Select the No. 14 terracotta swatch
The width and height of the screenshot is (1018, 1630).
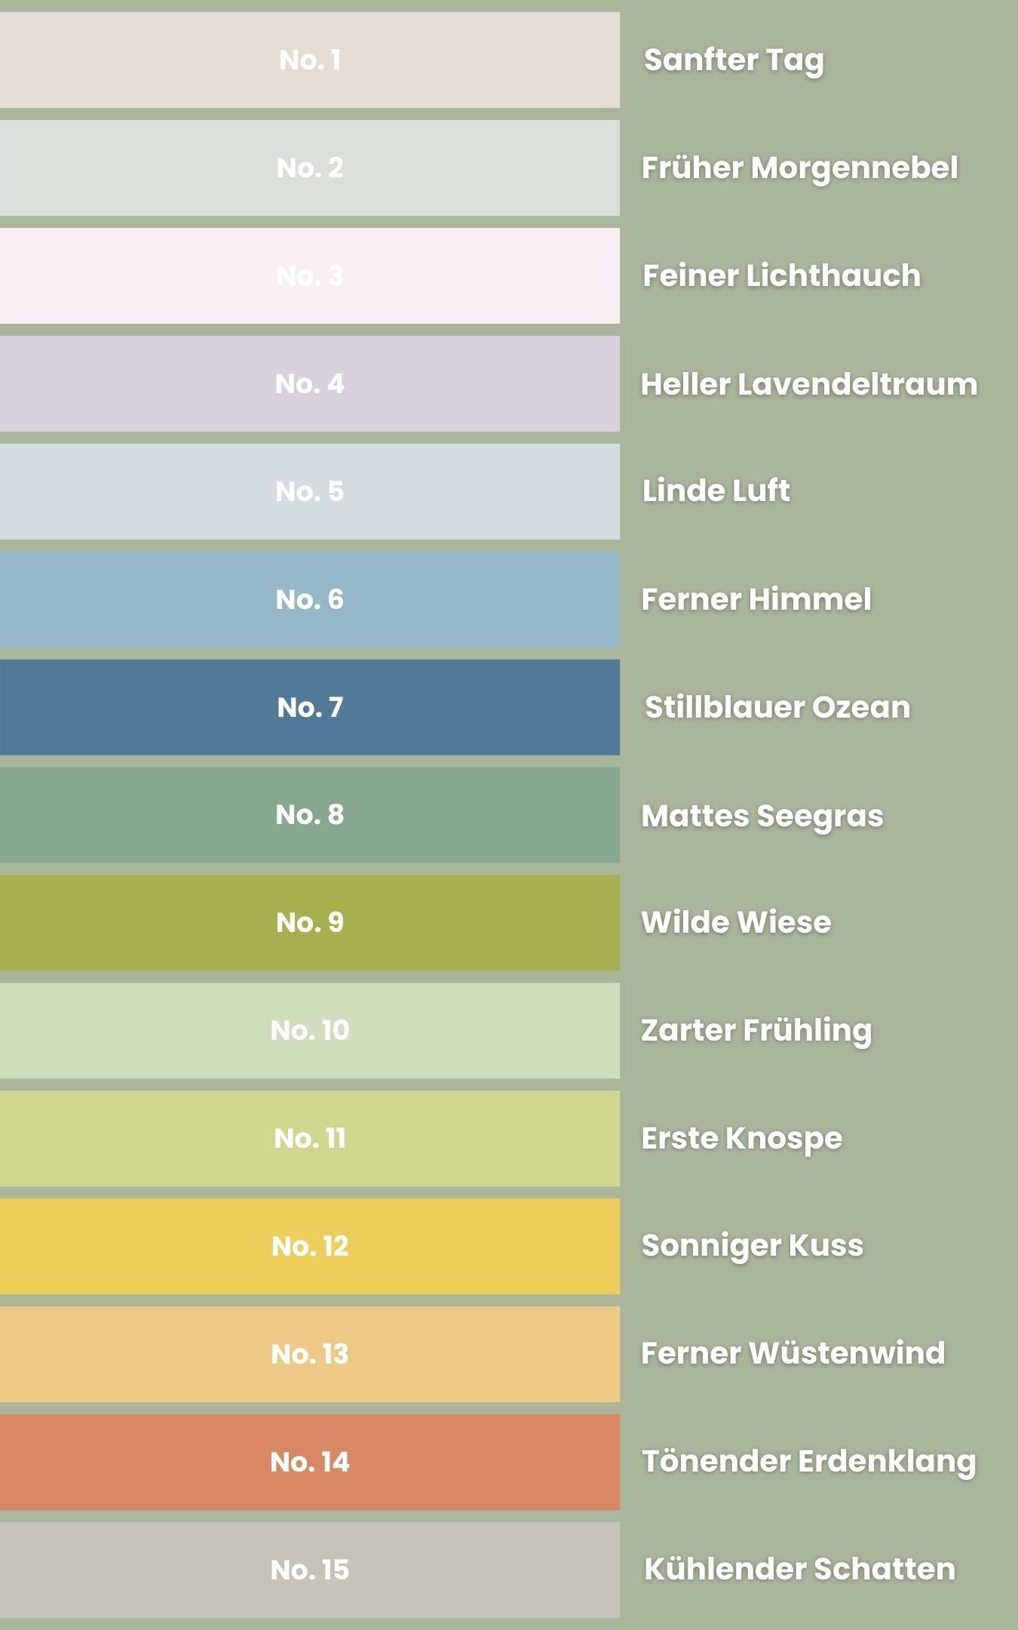pos(309,1462)
